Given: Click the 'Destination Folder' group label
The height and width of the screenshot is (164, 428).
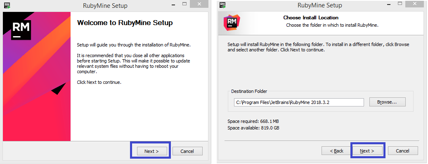Looking at the screenshot, I should click(249, 91).
